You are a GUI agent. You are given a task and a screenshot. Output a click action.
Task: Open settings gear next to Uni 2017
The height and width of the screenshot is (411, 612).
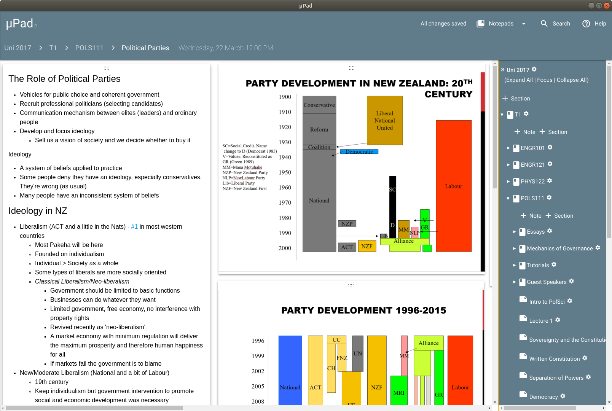pos(534,69)
